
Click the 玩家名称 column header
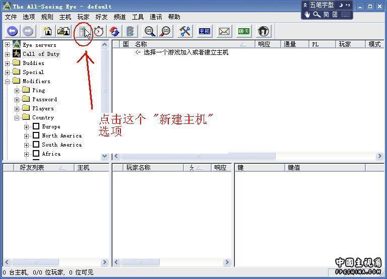153,168
